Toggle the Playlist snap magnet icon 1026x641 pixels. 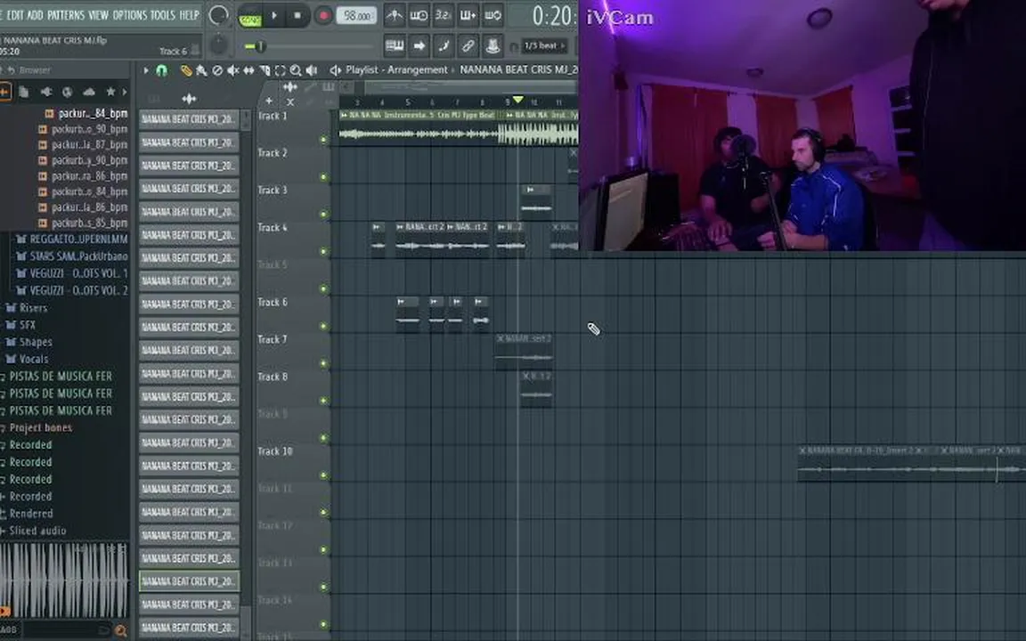coord(161,70)
